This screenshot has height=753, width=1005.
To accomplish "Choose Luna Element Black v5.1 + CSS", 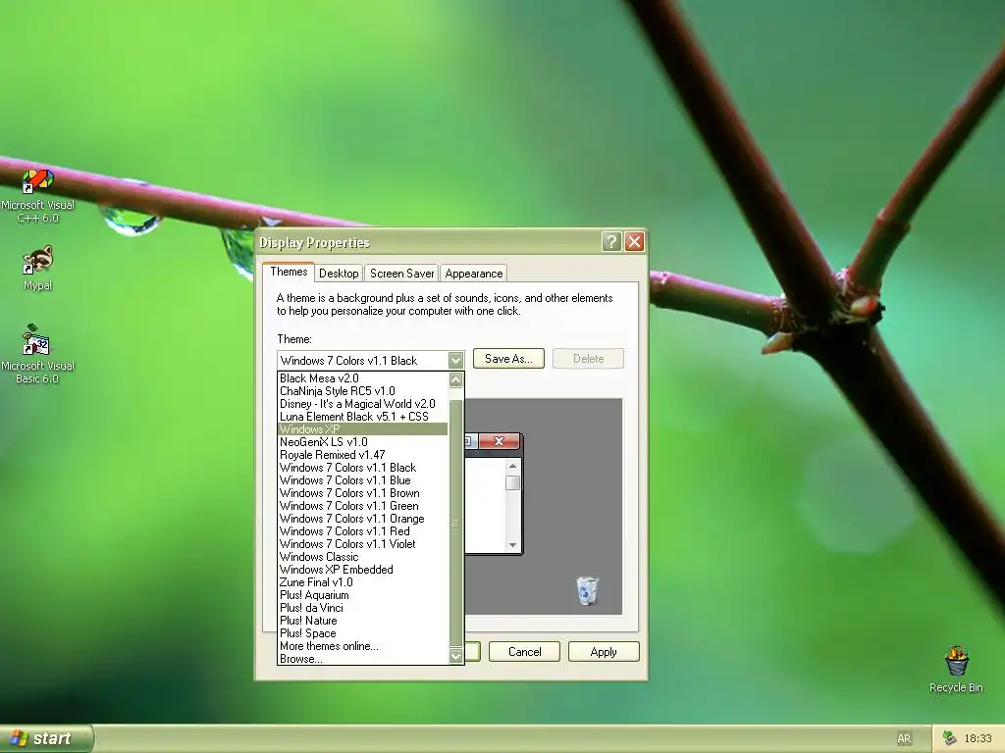I will (363, 417).
